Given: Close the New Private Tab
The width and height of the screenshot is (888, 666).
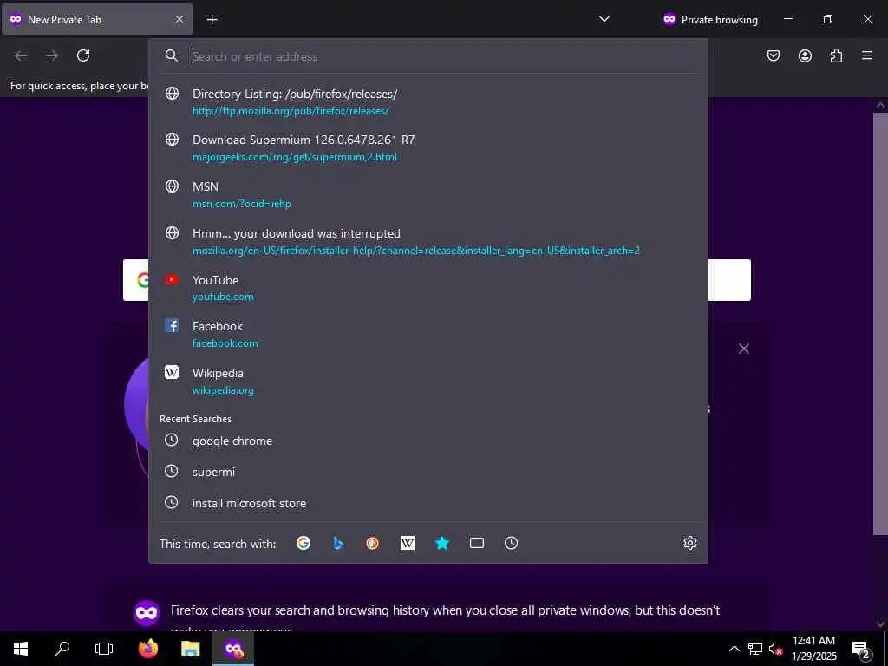Looking at the screenshot, I should (x=179, y=19).
